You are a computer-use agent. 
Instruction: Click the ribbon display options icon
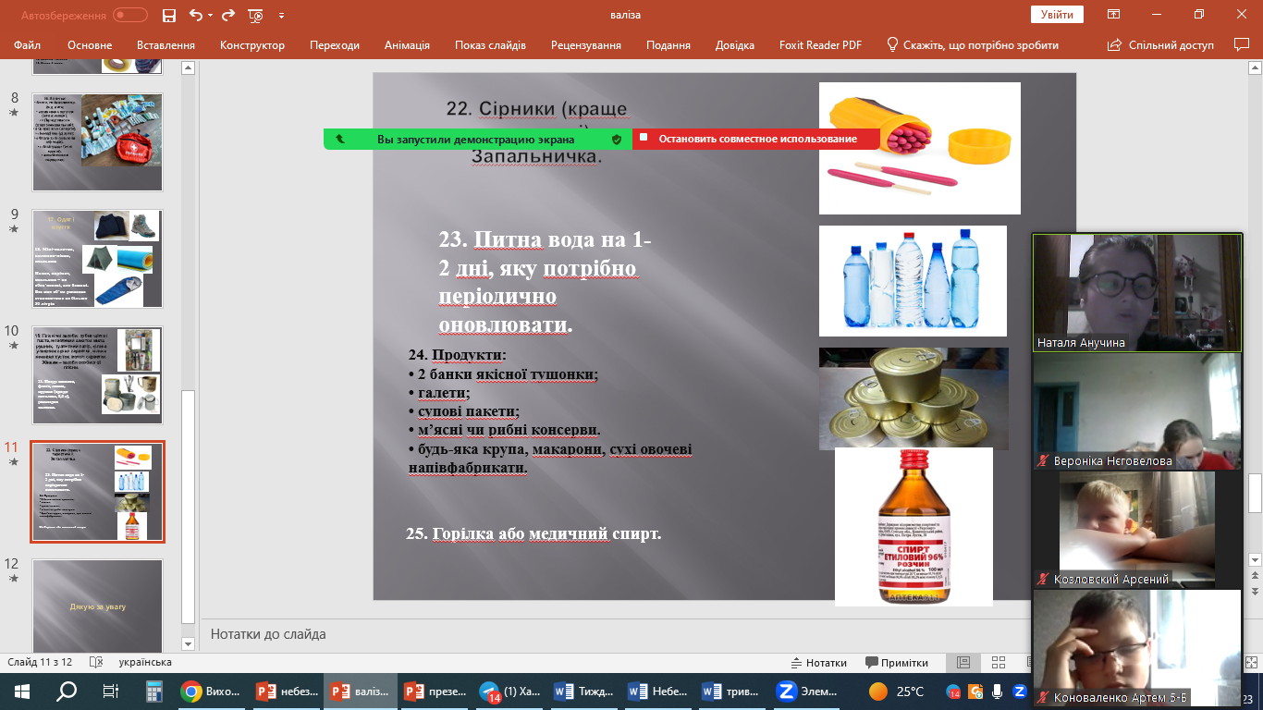tap(1114, 15)
